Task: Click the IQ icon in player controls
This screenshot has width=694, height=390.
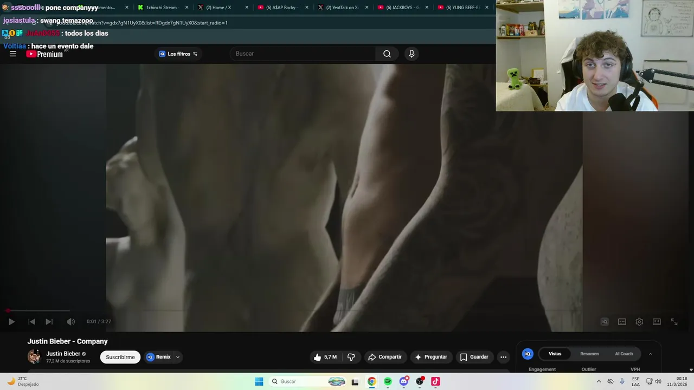Action: (605, 322)
